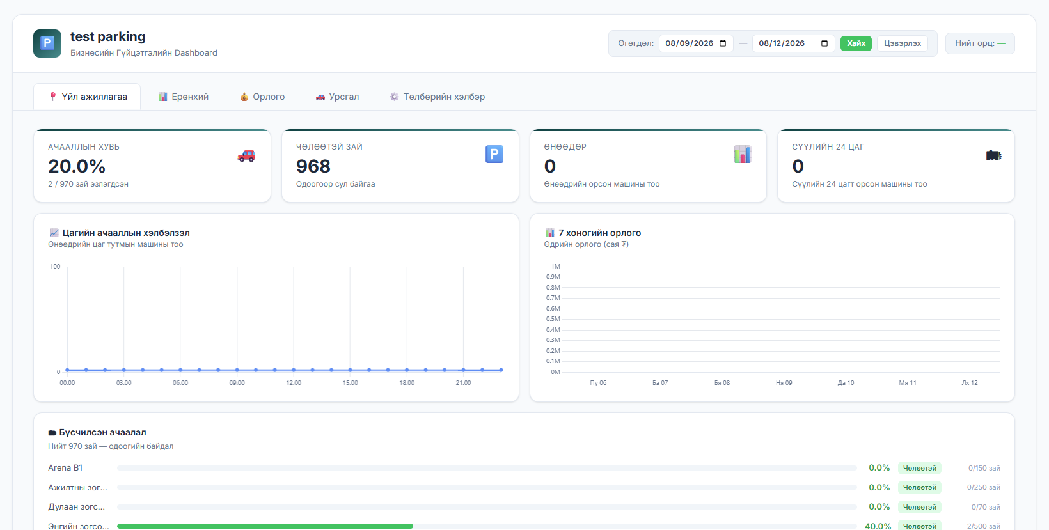Click the Цэвэрлэх clear button
Image resolution: width=1049 pixels, height=530 pixels.
903,43
